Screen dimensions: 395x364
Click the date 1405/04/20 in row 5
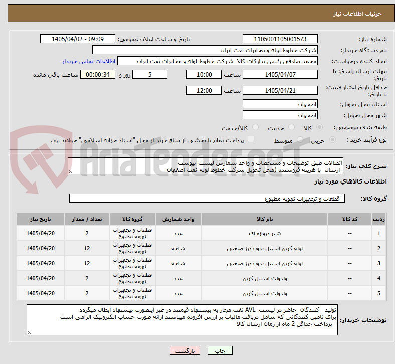(x=41, y=293)
